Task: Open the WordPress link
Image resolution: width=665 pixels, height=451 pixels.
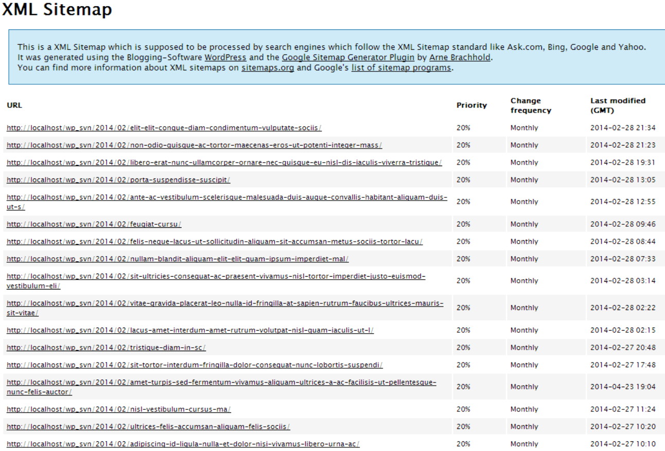Action: click(225, 58)
